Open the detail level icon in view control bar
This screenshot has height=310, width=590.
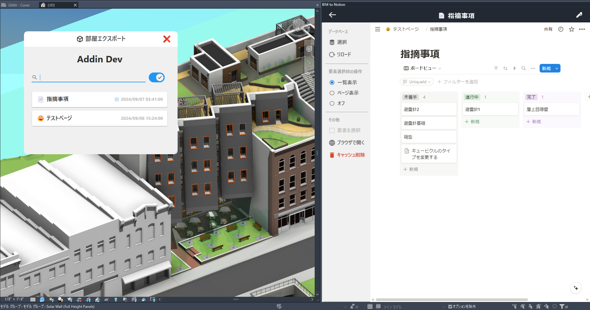[x=33, y=300]
